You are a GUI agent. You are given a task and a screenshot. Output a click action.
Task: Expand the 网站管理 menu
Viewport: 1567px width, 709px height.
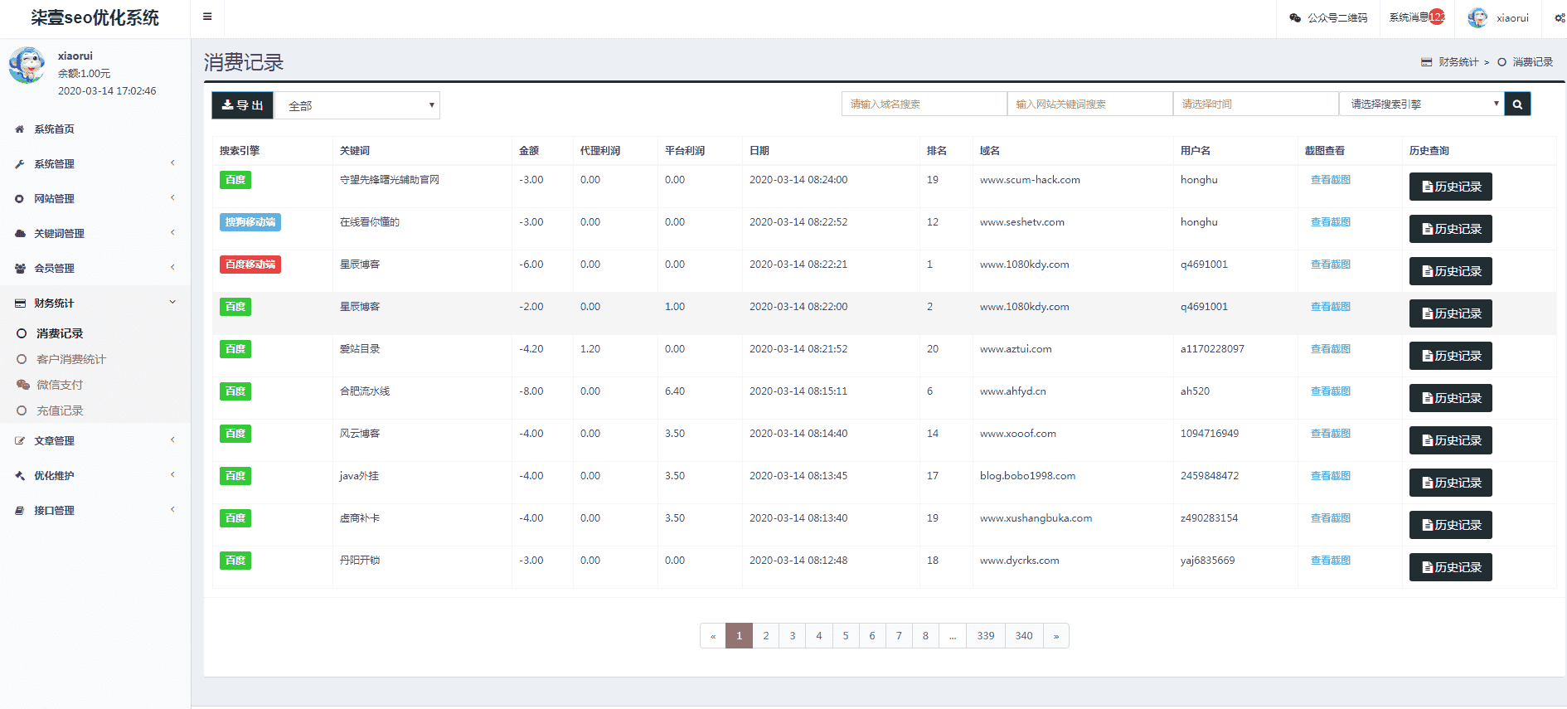click(54, 199)
